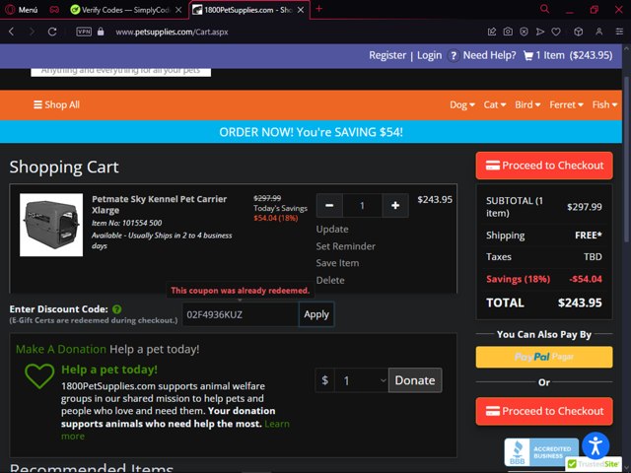The image size is (631, 473).
Task: Open the Opera Menú button
Action: point(22,10)
